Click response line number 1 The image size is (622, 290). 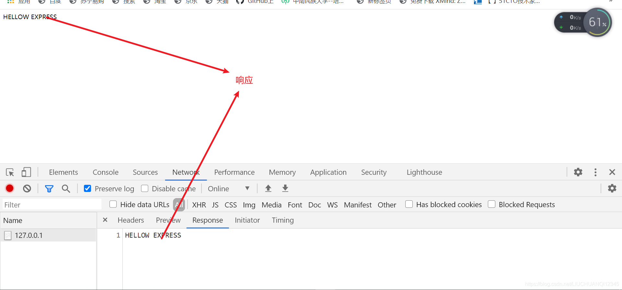click(118, 235)
